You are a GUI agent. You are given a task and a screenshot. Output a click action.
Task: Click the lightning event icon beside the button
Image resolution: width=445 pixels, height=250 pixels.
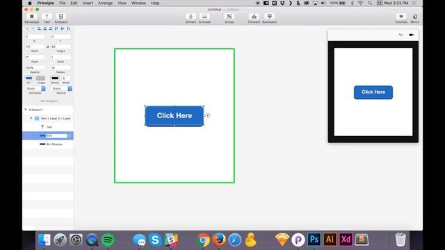point(208,115)
